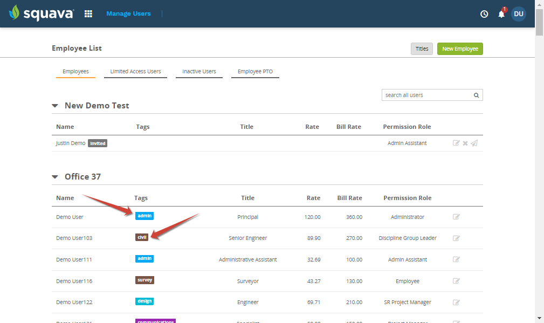This screenshot has height=323, width=544.
Task: Open the Limited Access Users tab
Action: 136,72
